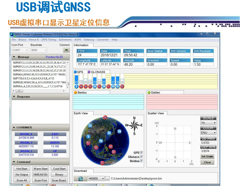Collapse the Command panel

pos(14,162)
